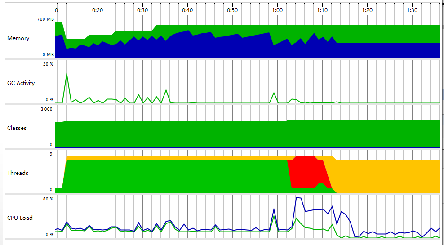
Task: Click the 1:00 mark on the time axis
Action: [277, 10]
